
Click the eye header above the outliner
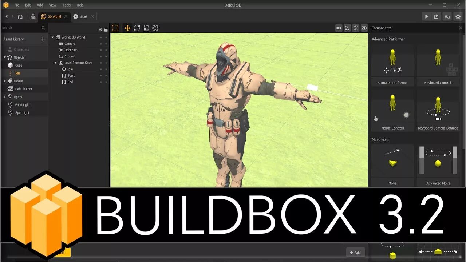pyautogui.click(x=100, y=29)
